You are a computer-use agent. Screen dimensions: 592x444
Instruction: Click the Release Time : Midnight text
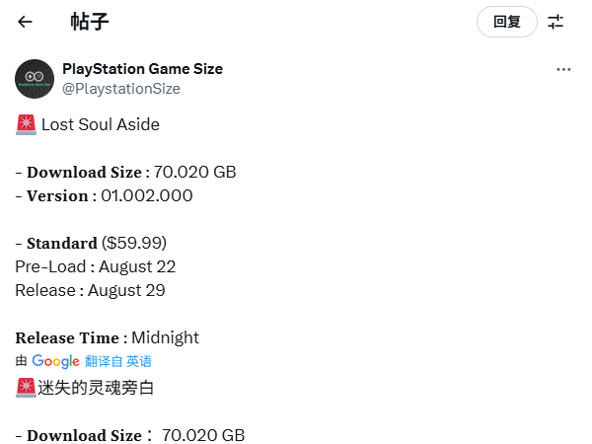(x=108, y=337)
